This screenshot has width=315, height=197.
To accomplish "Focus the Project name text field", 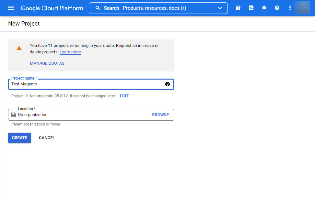I will 91,84.
